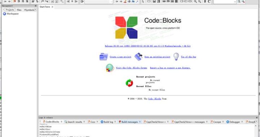Close the Logs & others panel

click(257, 118)
